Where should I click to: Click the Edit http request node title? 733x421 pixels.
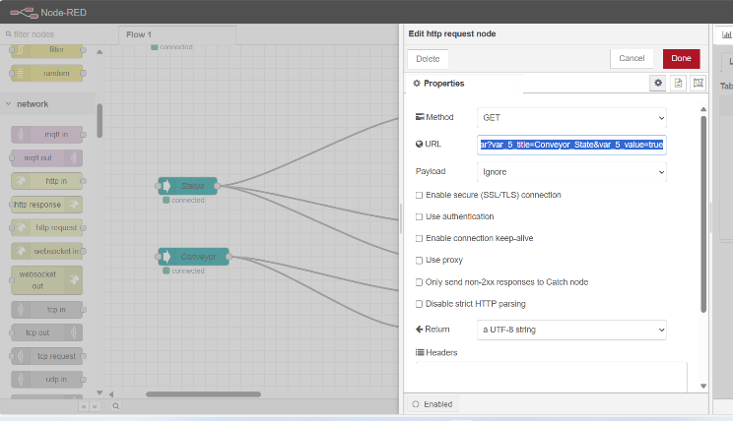point(452,33)
